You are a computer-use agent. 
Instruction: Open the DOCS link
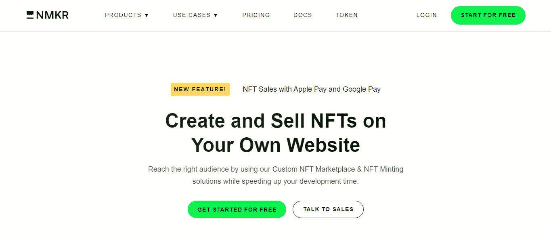pyautogui.click(x=303, y=15)
